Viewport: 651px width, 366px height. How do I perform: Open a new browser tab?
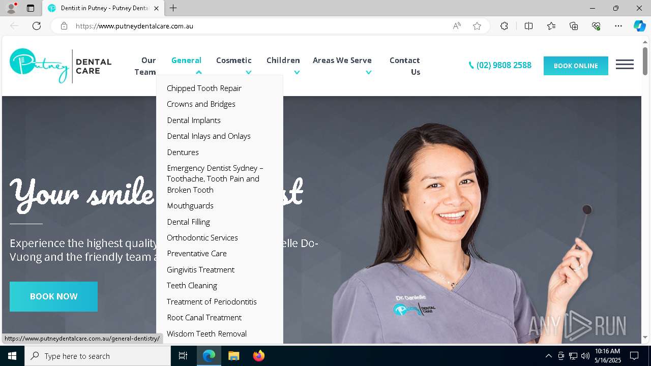coord(173,8)
